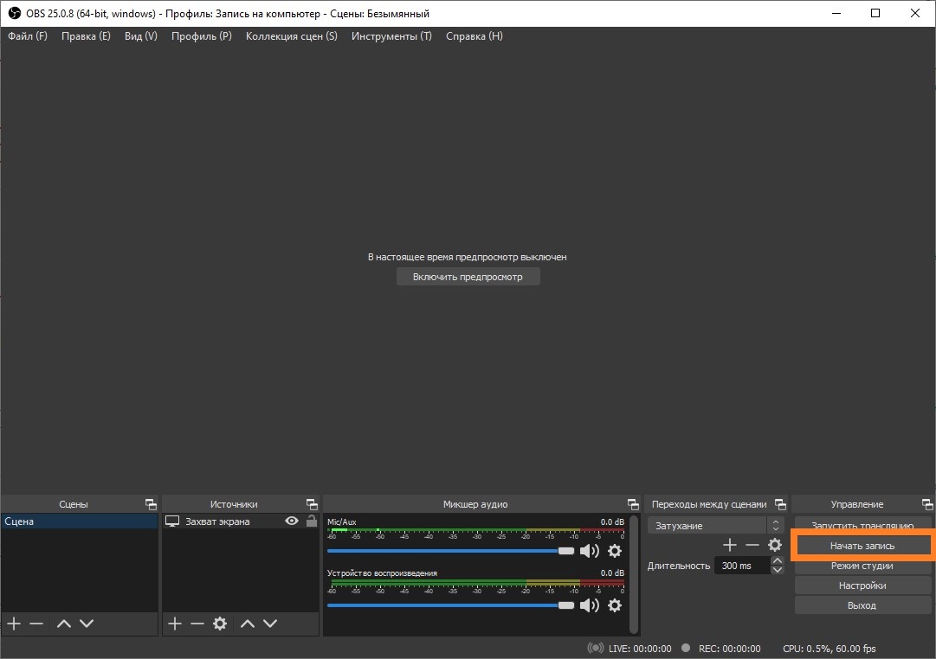Open the Затухание transition dropdown
The width and height of the screenshot is (936, 659).
click(x=715, y=526)
